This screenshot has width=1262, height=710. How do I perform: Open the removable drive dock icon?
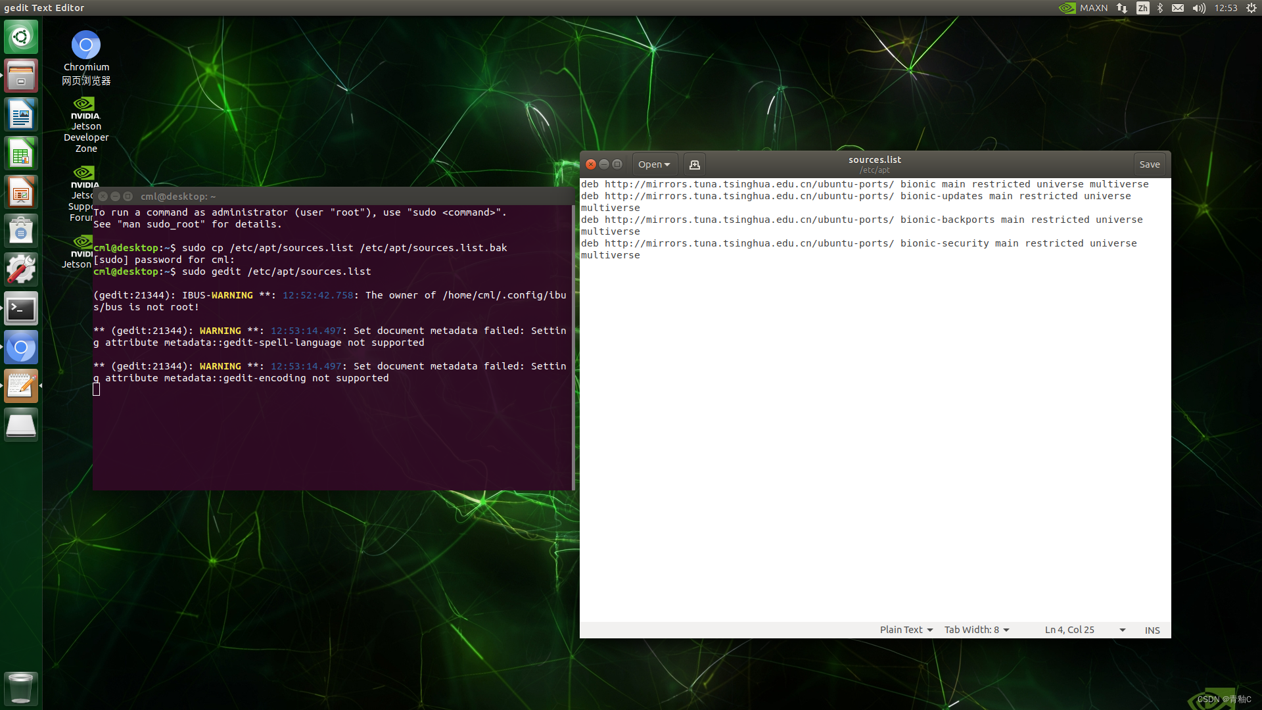pos(21,425)
